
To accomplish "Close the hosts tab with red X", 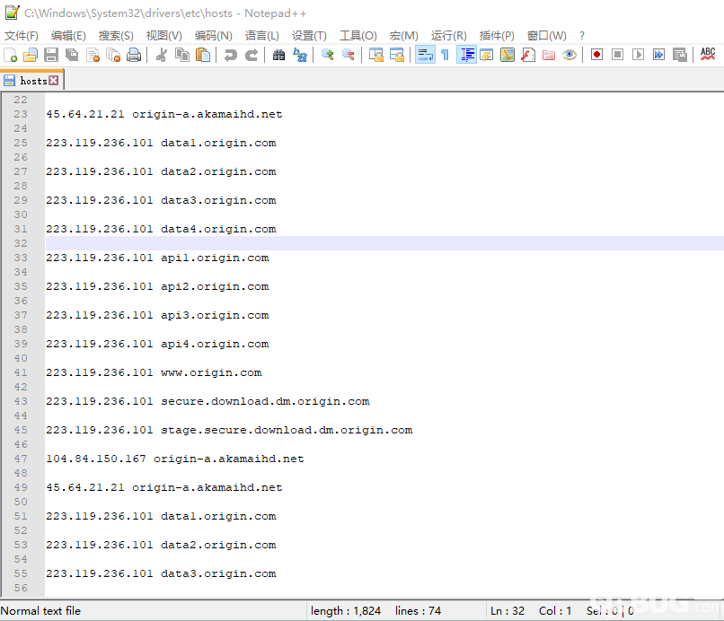I will tap(54, 81).
